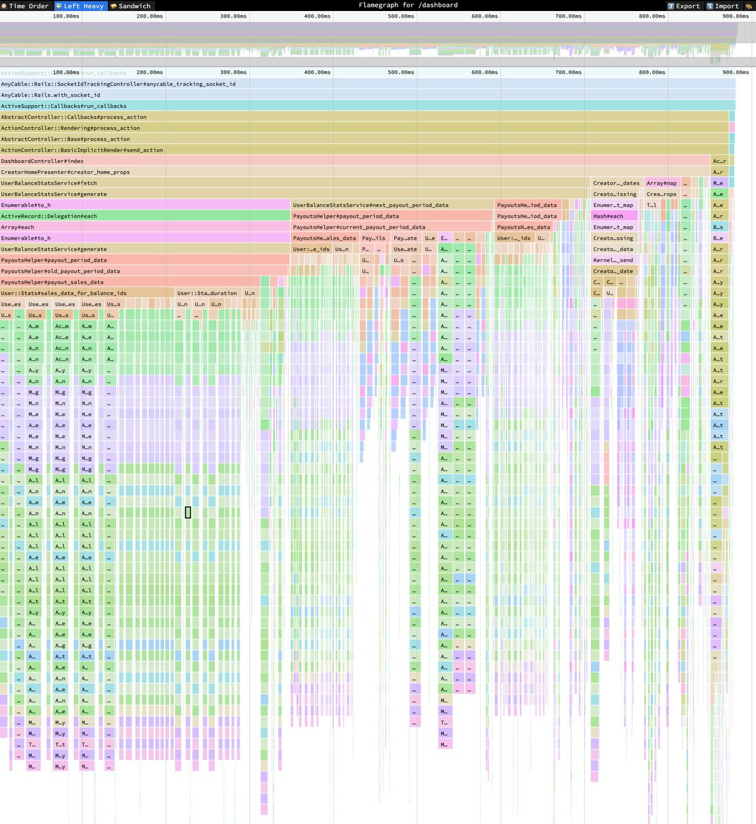Select the SocketIdTrackingController#anycable_tracking_socket_id frame
This screenshot has height=824, width=756.
click(x=367, y=84)
